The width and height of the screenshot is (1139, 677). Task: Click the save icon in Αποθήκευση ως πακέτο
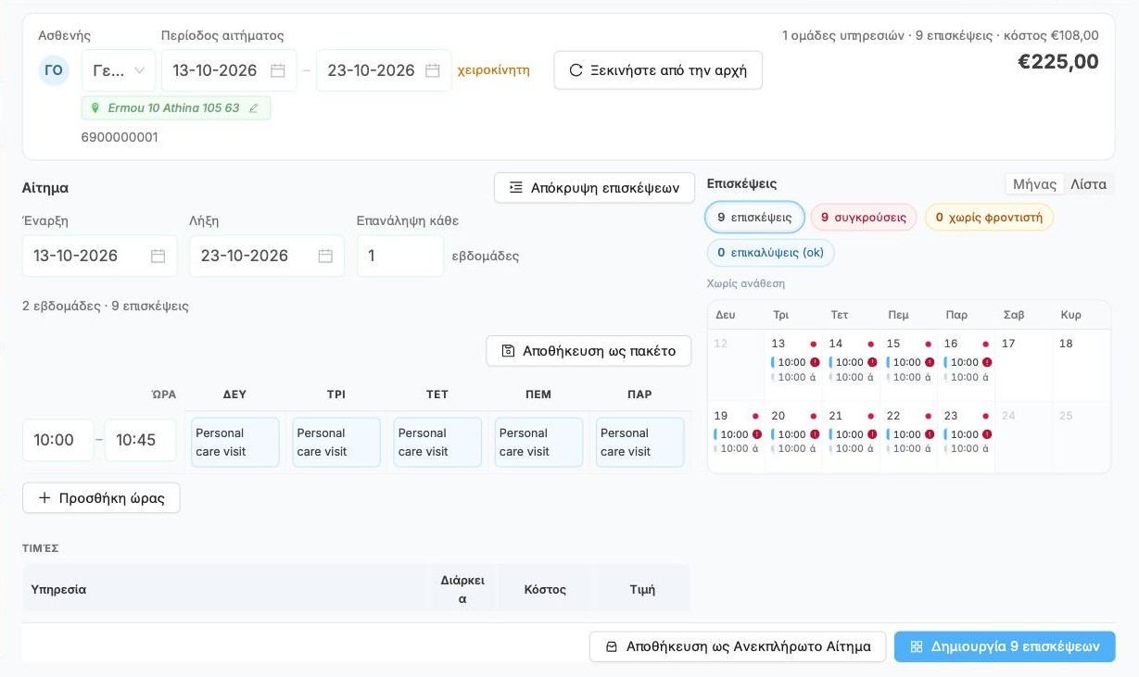508,351
